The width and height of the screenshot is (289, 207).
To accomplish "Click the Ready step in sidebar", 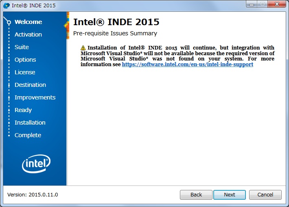I will [x=23, y=110].
